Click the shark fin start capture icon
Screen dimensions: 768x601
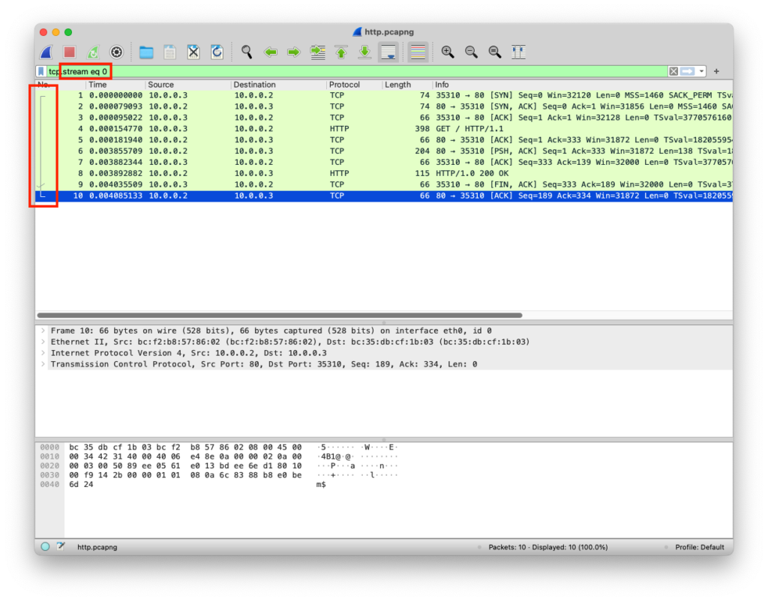[x=46, y=52]
